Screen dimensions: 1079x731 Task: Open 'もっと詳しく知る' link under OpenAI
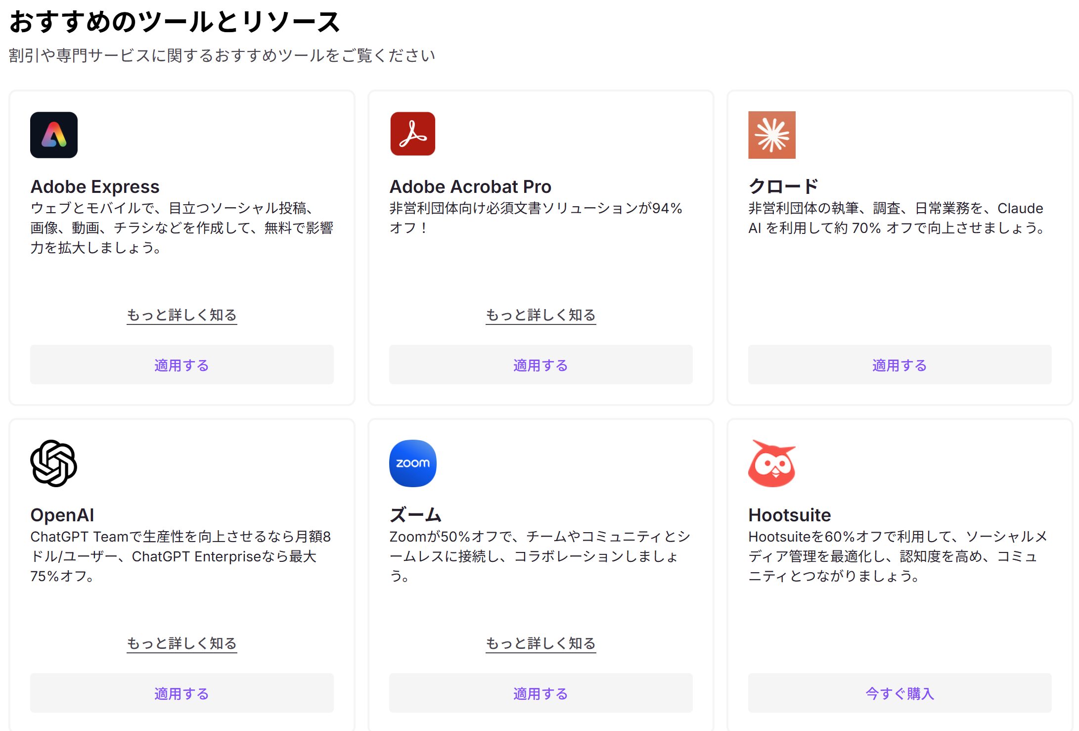[181, 643]
